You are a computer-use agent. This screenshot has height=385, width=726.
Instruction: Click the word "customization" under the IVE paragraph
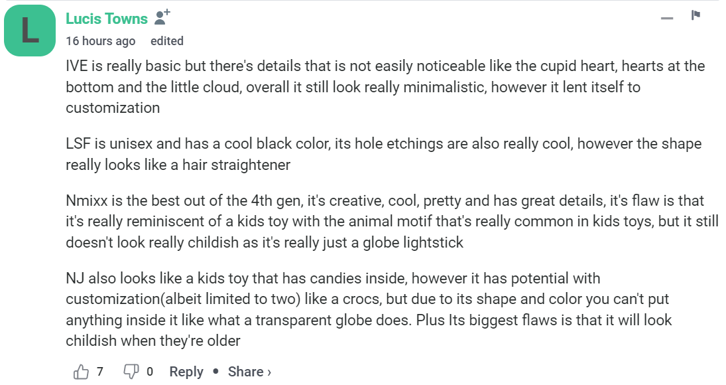[113, 108]
